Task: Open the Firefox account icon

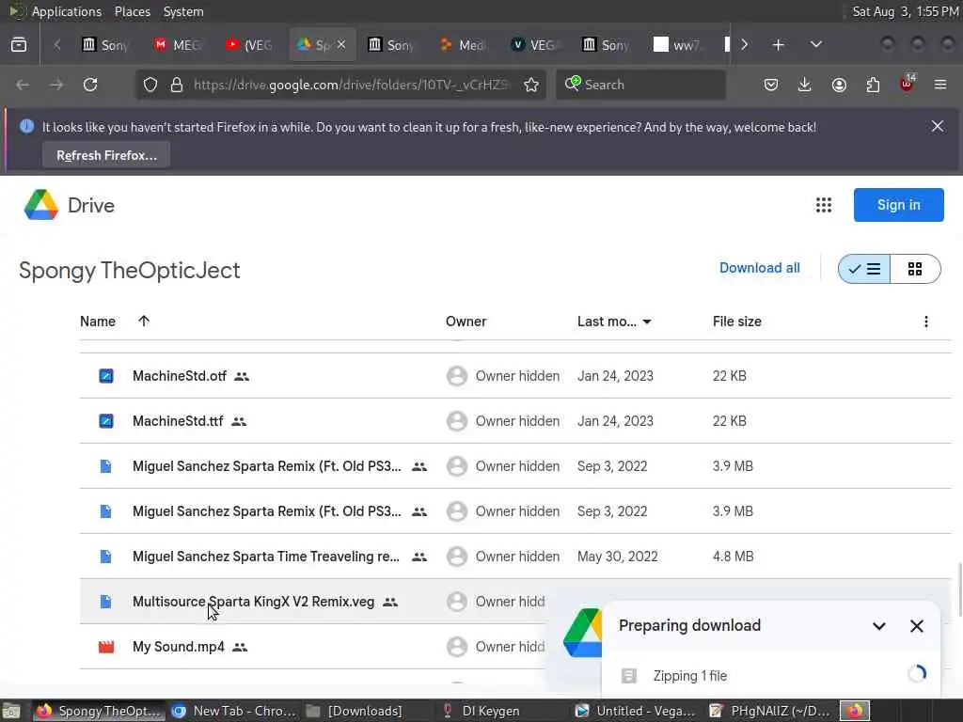Action: pos(839,85)
